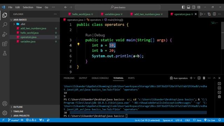Open run options dropdown arrow beside play
This screenshot has width=224, height=126.
[x=204, y=14]
